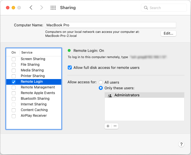Click the plus button to add user
Image resolution: width=191 pixels, height=155 pixels.
pyautogui.click(x=108, y=126)
